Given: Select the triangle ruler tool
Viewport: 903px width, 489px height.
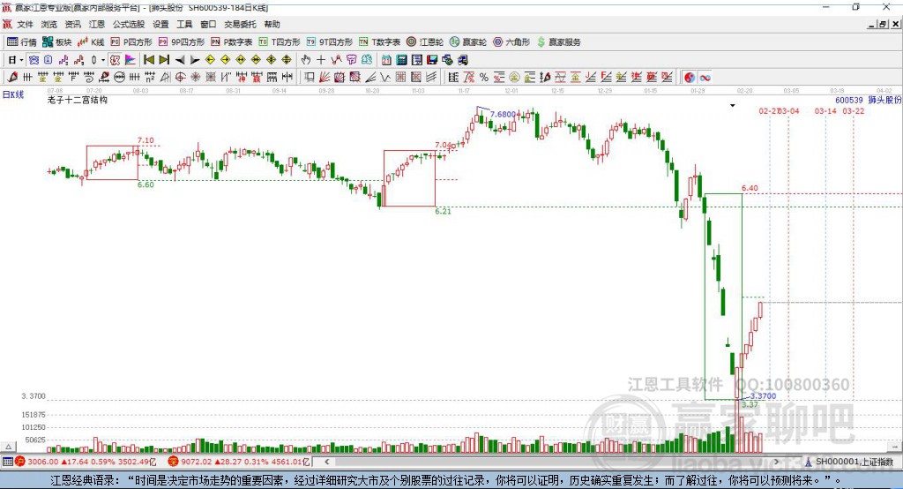Looking at the screenshot, I should pyautogui.click(x=165, y=78).
